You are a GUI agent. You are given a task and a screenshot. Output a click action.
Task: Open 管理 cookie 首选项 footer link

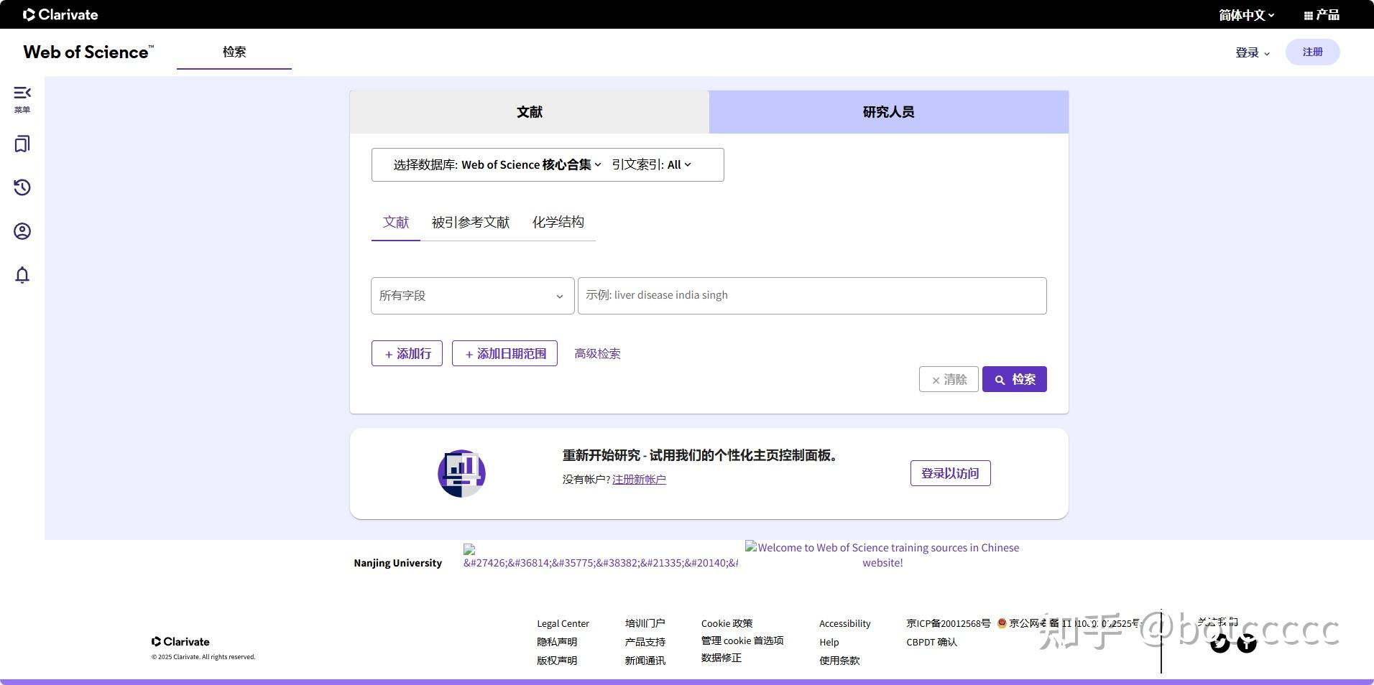[742, 640]
